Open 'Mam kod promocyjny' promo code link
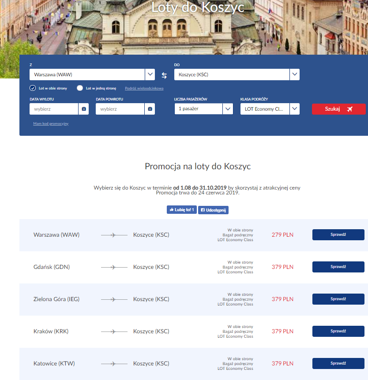The image size is (368, 380). [51, 123]
